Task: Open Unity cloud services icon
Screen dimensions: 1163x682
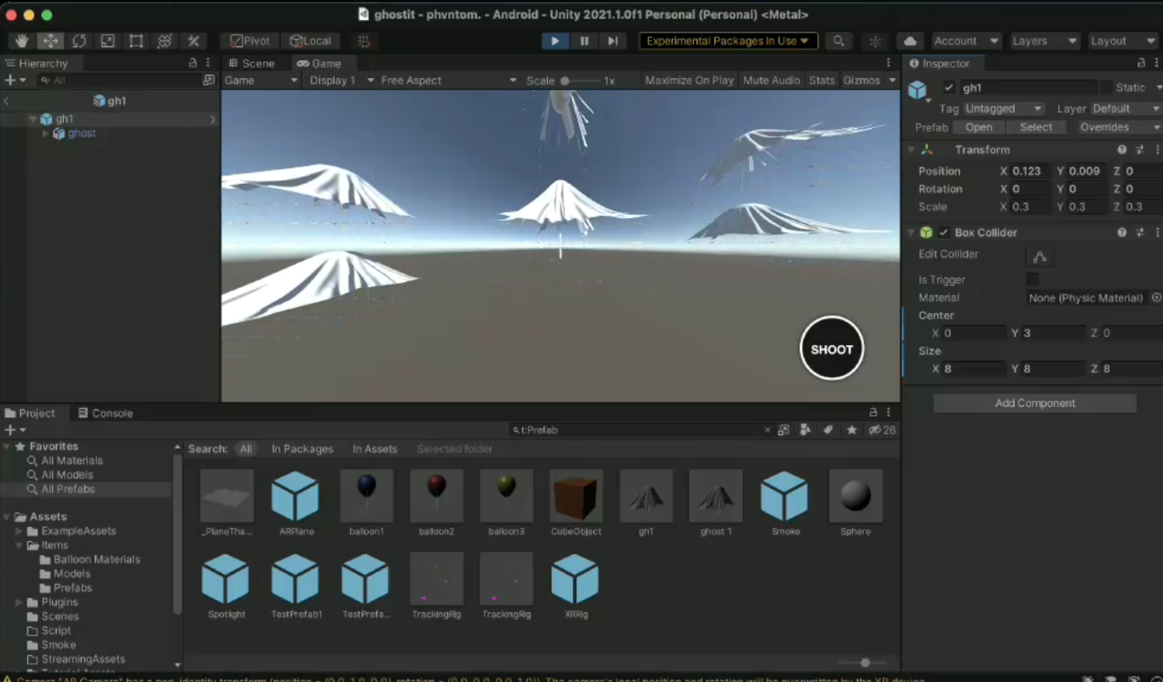Action: 910,41
